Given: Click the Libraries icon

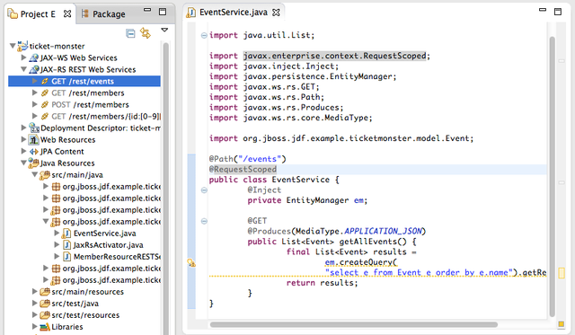Looking at the screenshot, I should pos(45,327).
